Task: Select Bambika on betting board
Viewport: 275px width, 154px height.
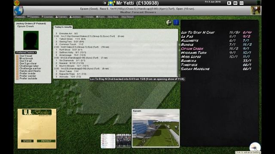Action: (189, 61)
